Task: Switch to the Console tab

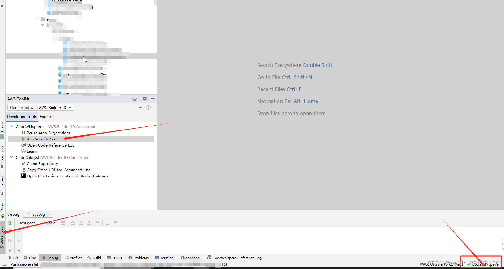Action: pyautogui.click(x=49, y=223)
